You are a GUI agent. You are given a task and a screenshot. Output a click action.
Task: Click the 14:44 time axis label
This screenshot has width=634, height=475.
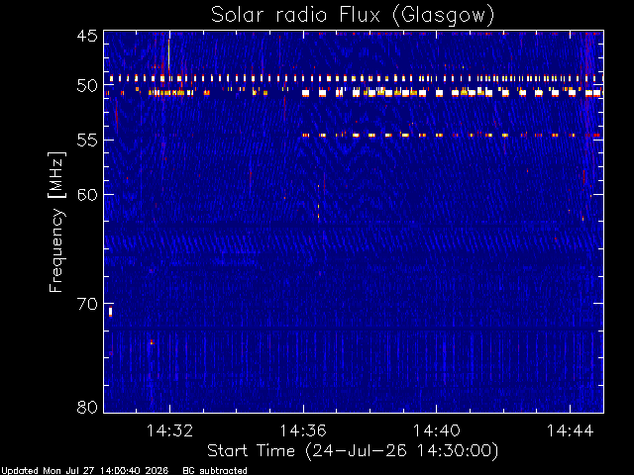571,430
